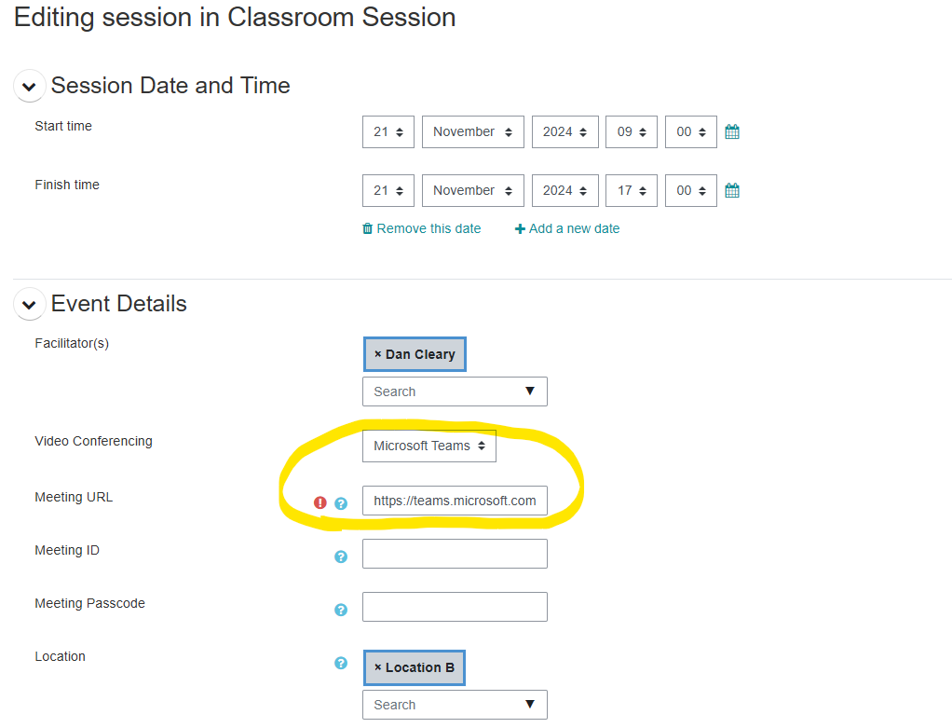Remove the Location B tag
The width and height of the screenshot is (952, 728).
[378, 667]
